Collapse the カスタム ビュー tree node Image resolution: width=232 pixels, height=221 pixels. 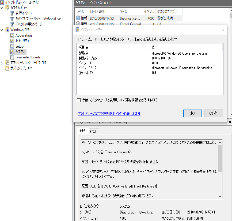[2, 8]
